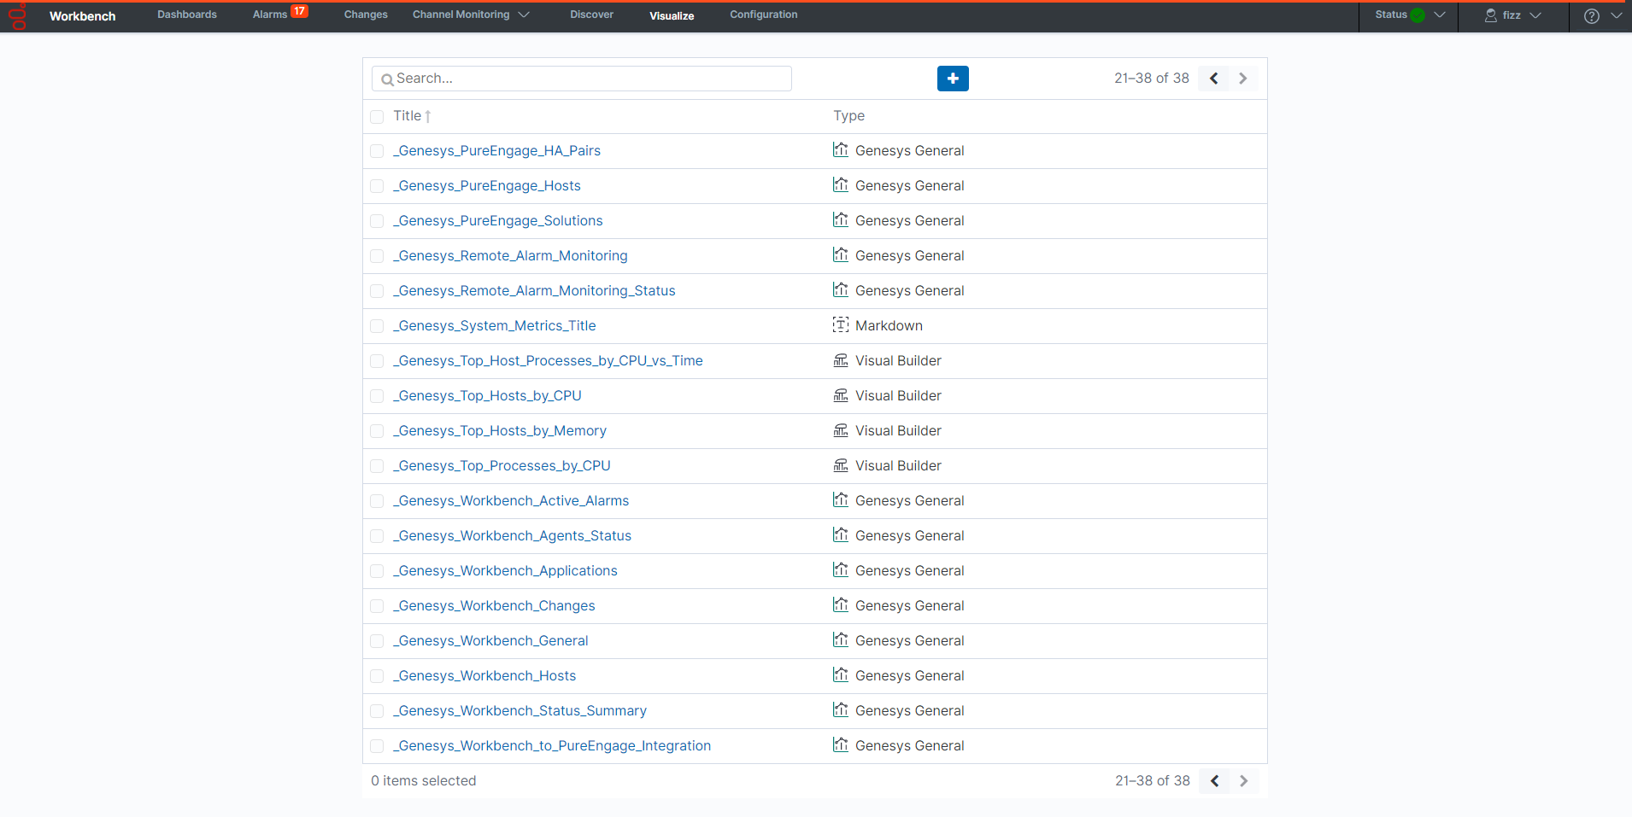Click the green Status indicator icon
Screen dimensions: 1632x817
[1418, 15]
